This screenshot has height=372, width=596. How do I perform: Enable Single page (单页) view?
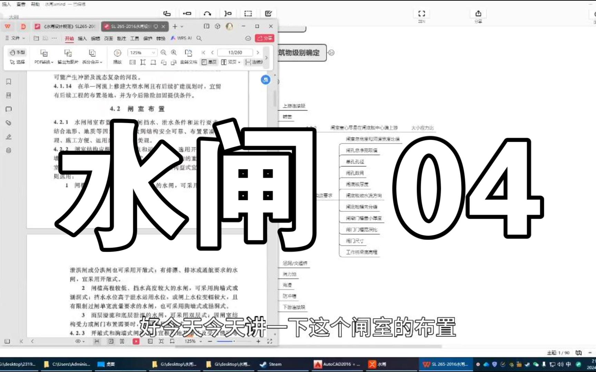(x=209, y=62)
